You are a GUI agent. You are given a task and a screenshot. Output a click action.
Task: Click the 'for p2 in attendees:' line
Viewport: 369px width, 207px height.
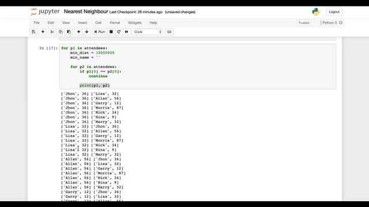pyautogui.click(x=93, y=67)
